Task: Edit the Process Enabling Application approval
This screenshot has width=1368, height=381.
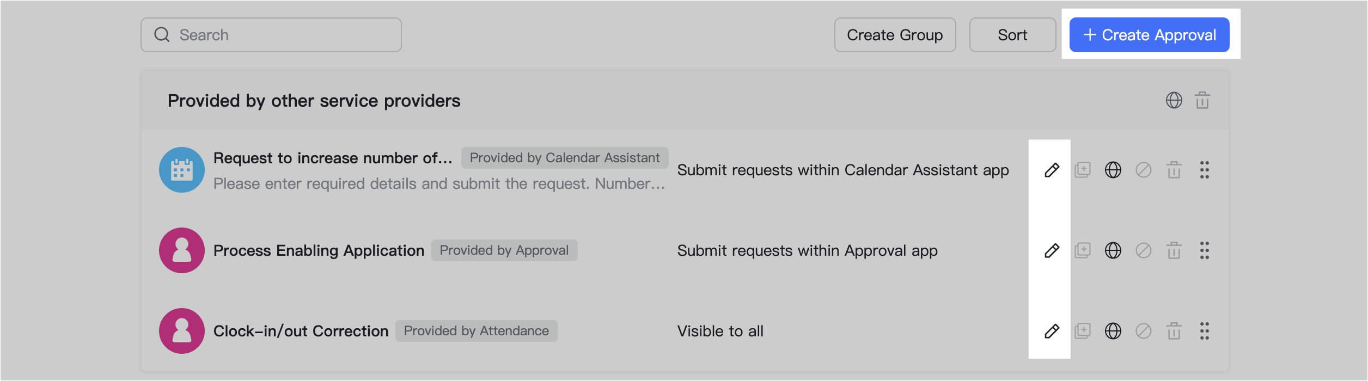Action: (1051, 250)
